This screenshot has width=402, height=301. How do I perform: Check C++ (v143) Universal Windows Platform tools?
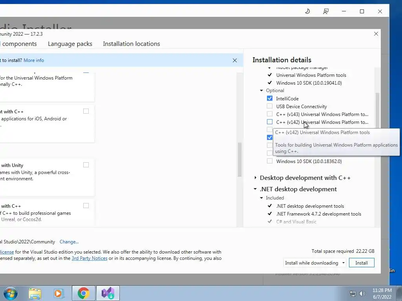coord(269,114)
